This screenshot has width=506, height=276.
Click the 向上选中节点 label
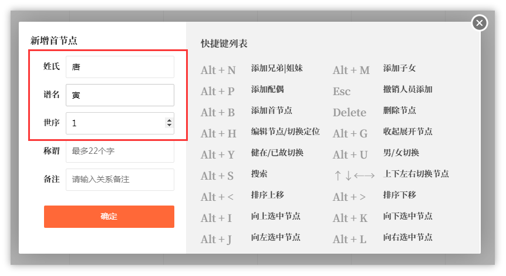tap(275, 216)
